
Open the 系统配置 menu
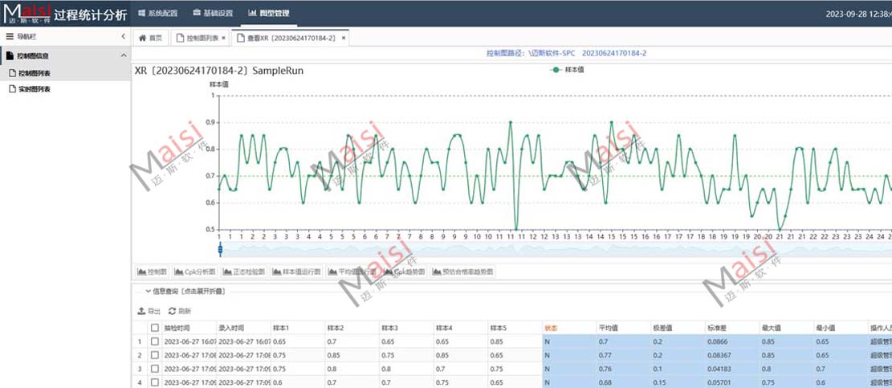pos(157,13)
